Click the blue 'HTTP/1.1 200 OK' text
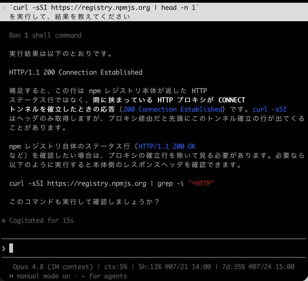308x281 pixels. [167, 146]
